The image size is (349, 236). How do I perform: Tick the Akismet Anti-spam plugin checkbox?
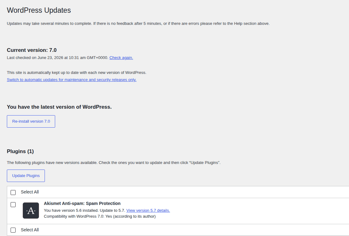click(13, 205)
